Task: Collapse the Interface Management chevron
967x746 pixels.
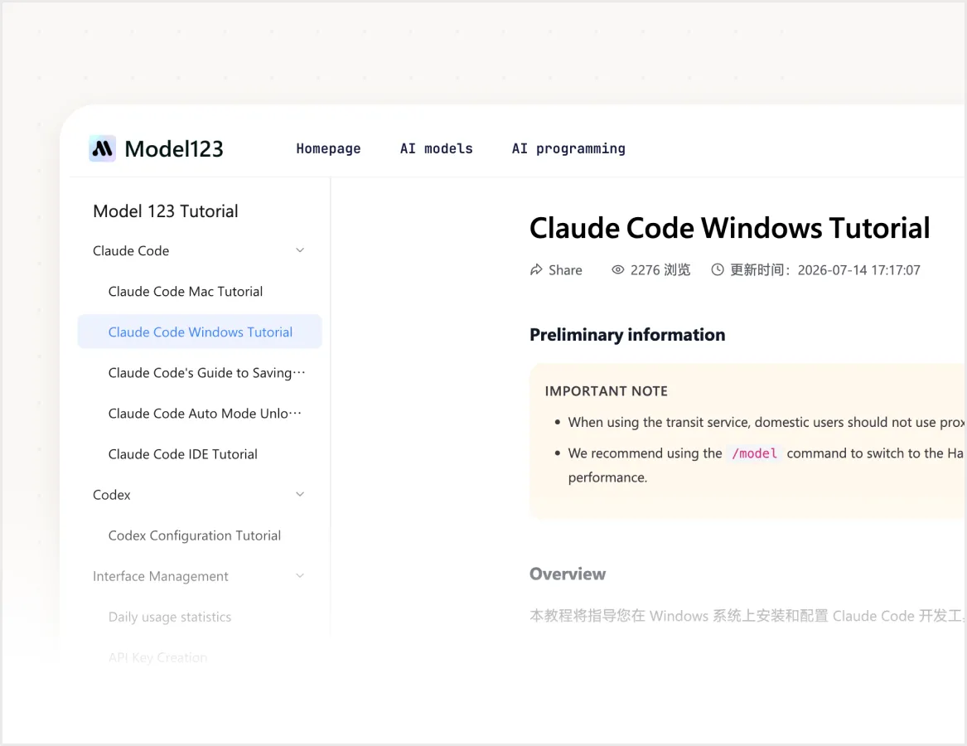Action: coord(300,576)
